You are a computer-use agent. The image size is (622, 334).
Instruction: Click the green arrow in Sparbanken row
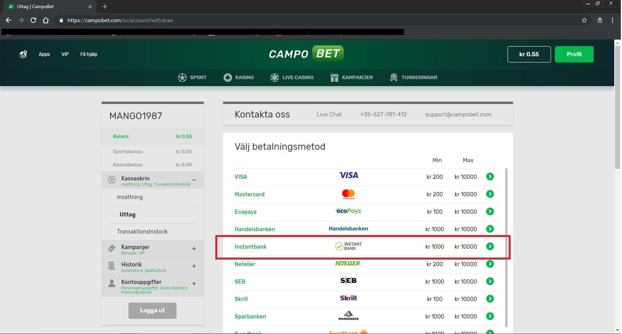490,316
